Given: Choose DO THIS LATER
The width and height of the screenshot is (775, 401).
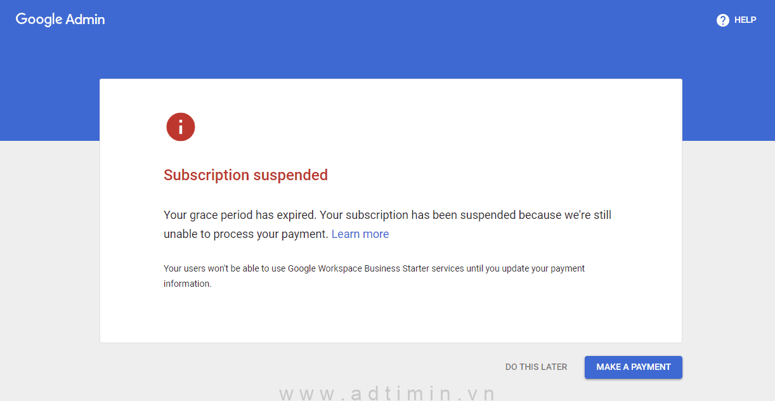Looking at the screenshot, I should click(x=536, y=367).
